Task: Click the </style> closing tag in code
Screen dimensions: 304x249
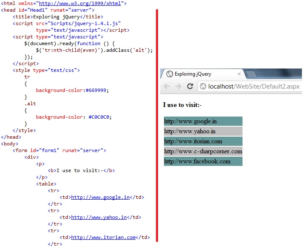Action: tap(24, 130)
